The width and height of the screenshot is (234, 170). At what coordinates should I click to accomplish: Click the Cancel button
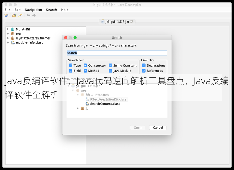click(x=158, y=128)
